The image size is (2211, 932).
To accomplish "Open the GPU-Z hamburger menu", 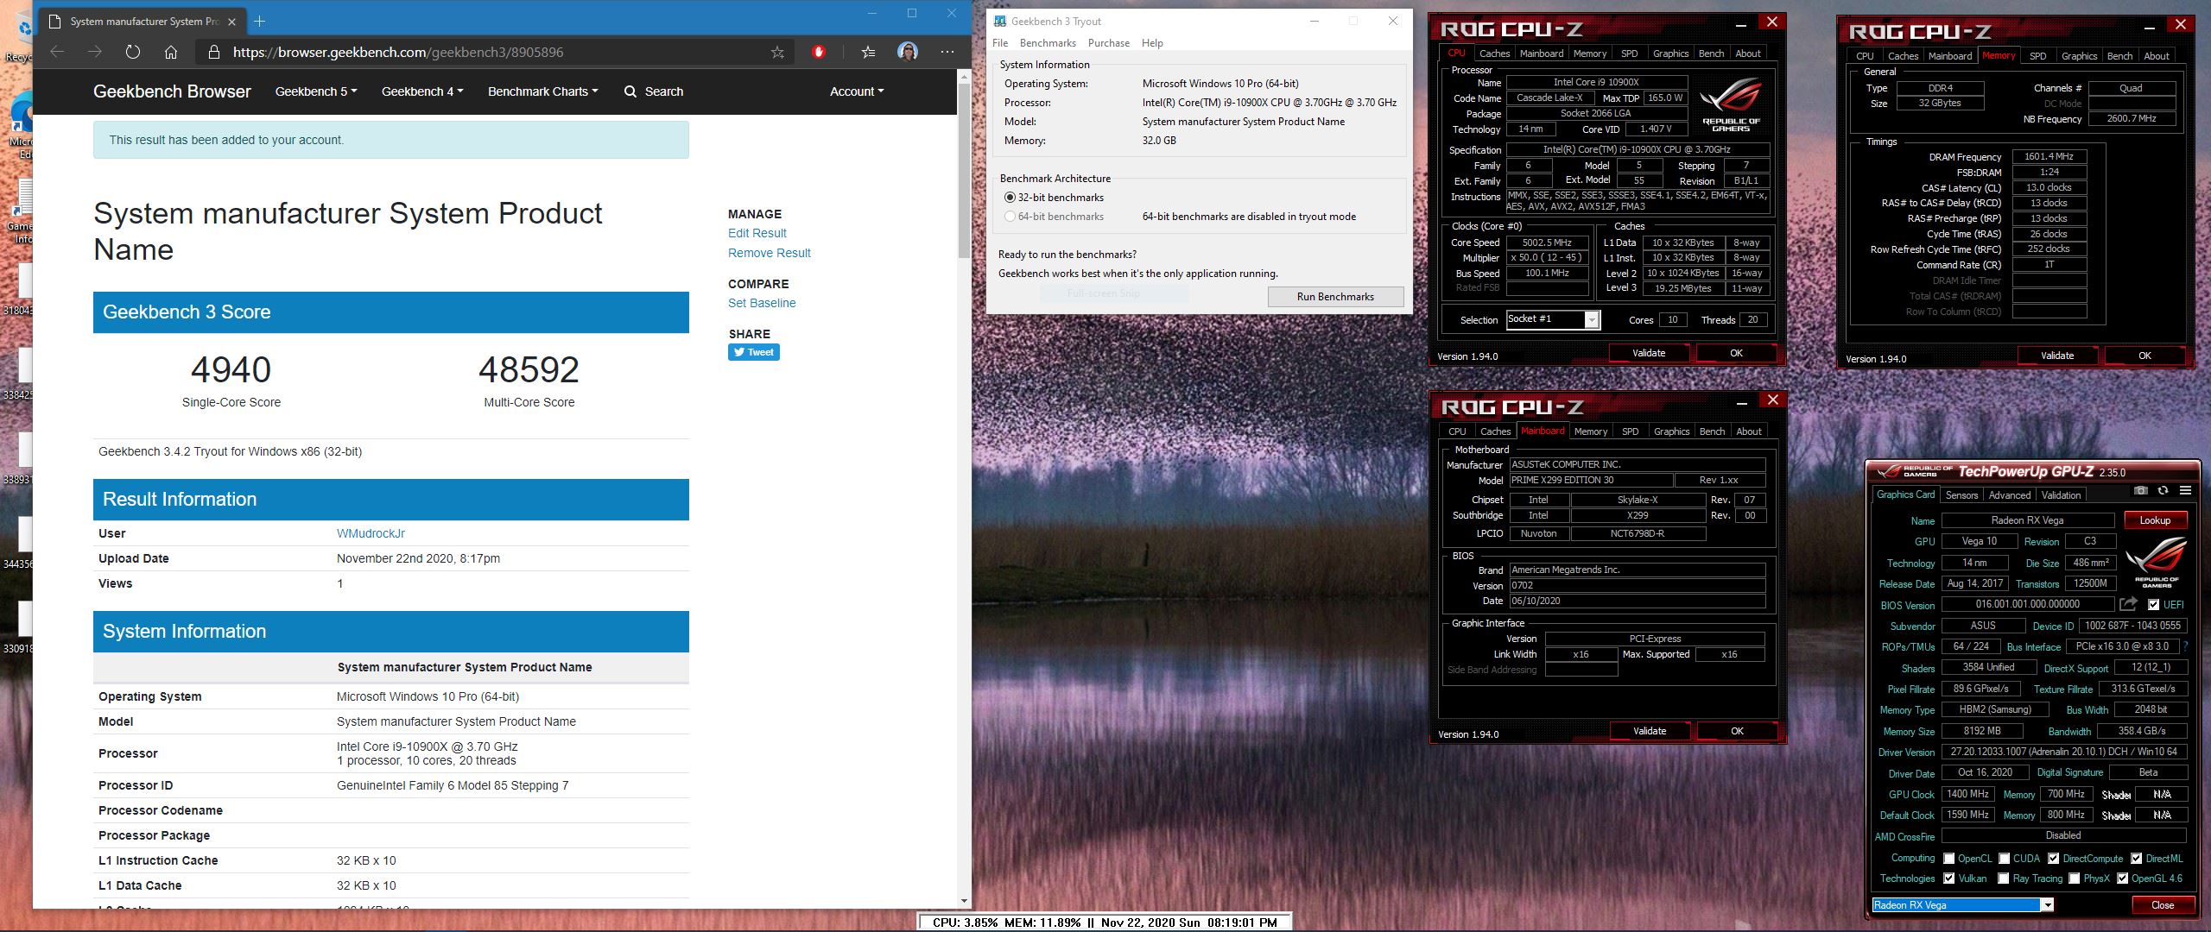I will [x=2185, y=490].
